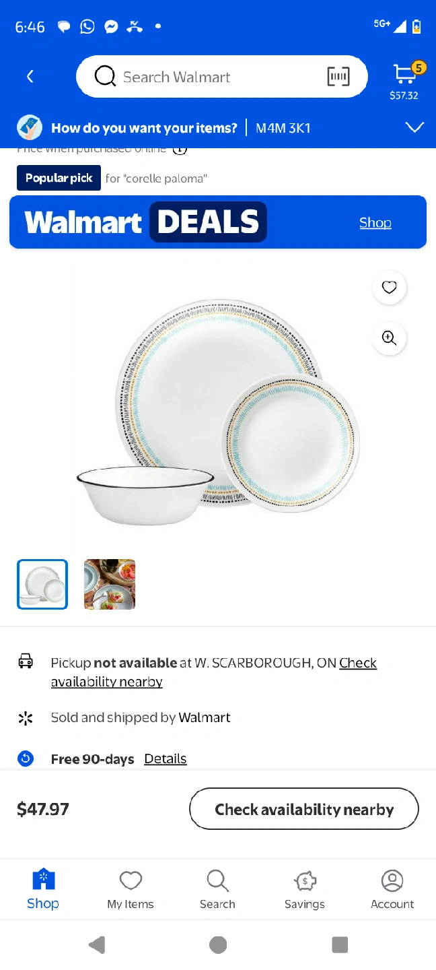Viewport: 436px width, 970px height.
Task: Zoom product image with magnifier icon
Action: point(390,338)
